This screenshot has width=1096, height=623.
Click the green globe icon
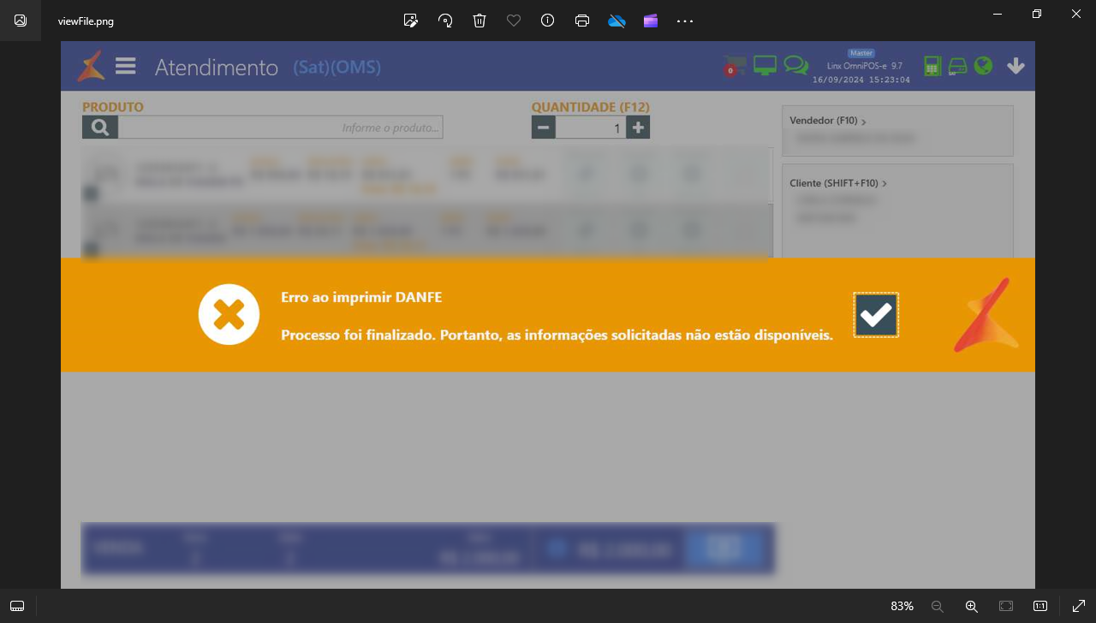pyautogui.click(x=984, y=65)
